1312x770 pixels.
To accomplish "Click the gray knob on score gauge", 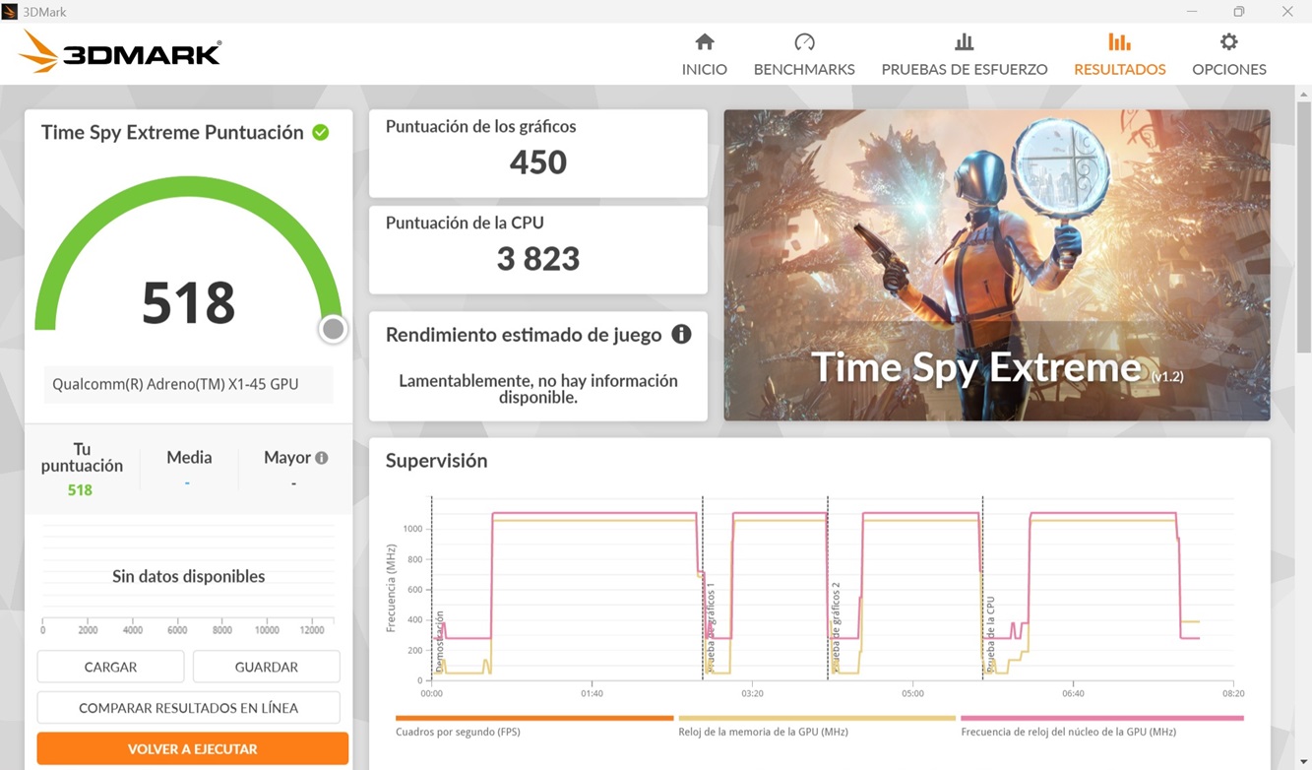I will pyautogui.click(x=333, y=329).
